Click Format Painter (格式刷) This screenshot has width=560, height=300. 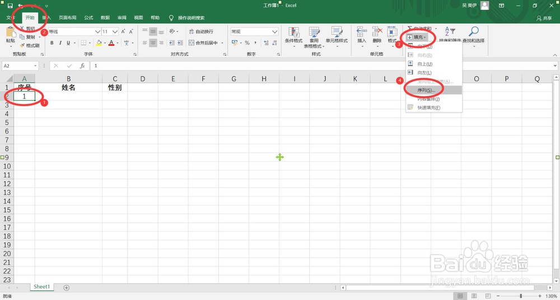tap(29, 45)
